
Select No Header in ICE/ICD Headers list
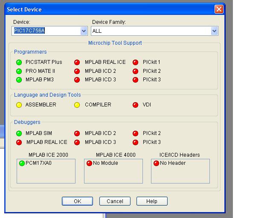click(x=173, y=163)
